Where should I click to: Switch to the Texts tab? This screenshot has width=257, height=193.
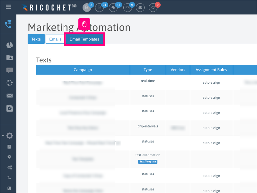[x=36, y=39]
